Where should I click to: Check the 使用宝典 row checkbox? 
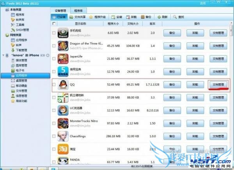[x=54, y=72]
